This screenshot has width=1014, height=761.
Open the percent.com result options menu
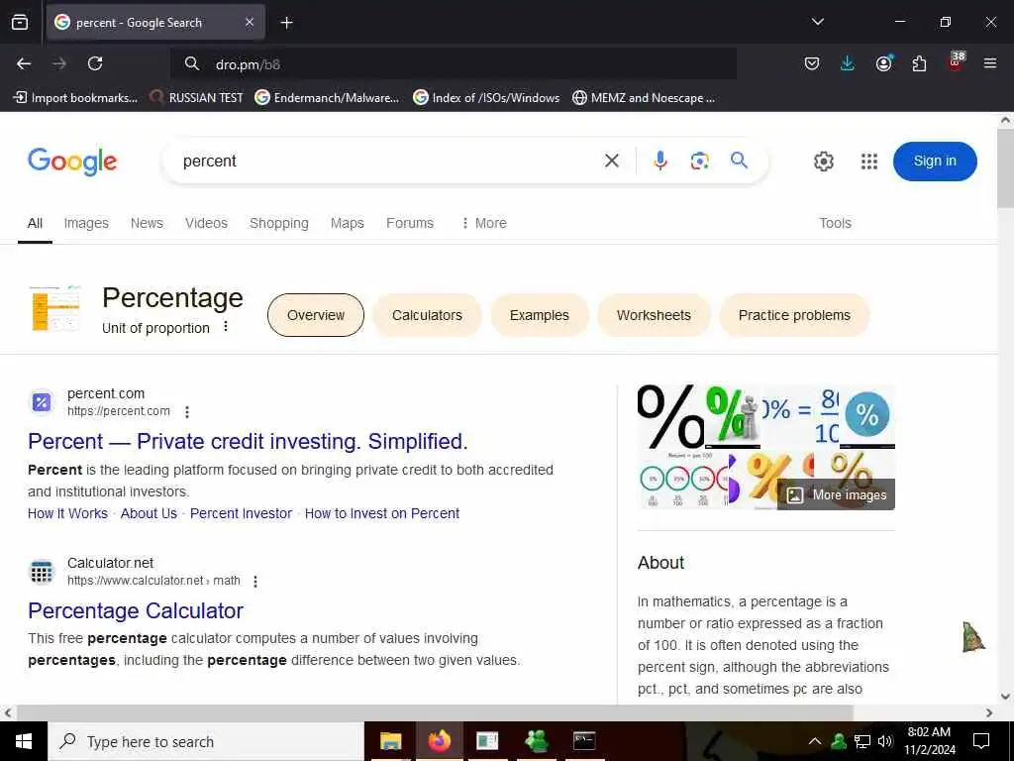[x=187, y=411]
